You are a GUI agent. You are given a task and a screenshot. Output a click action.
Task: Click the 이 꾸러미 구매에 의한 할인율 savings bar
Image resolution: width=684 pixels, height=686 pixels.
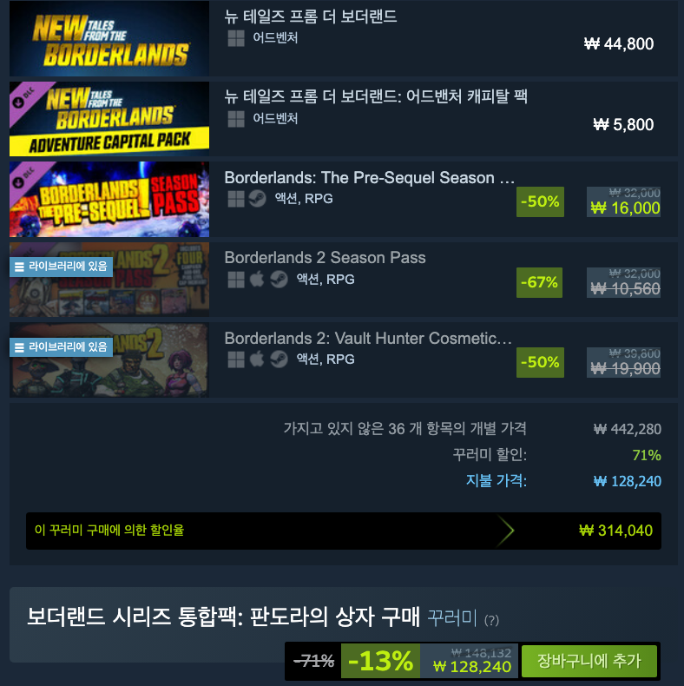[344, 531]
